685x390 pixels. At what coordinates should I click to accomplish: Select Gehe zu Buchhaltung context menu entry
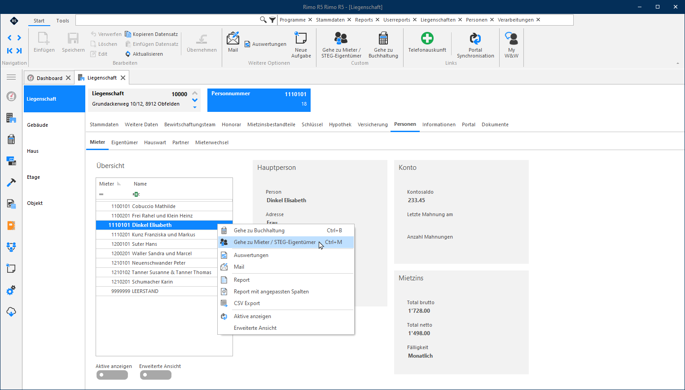[x=286, y=230]
